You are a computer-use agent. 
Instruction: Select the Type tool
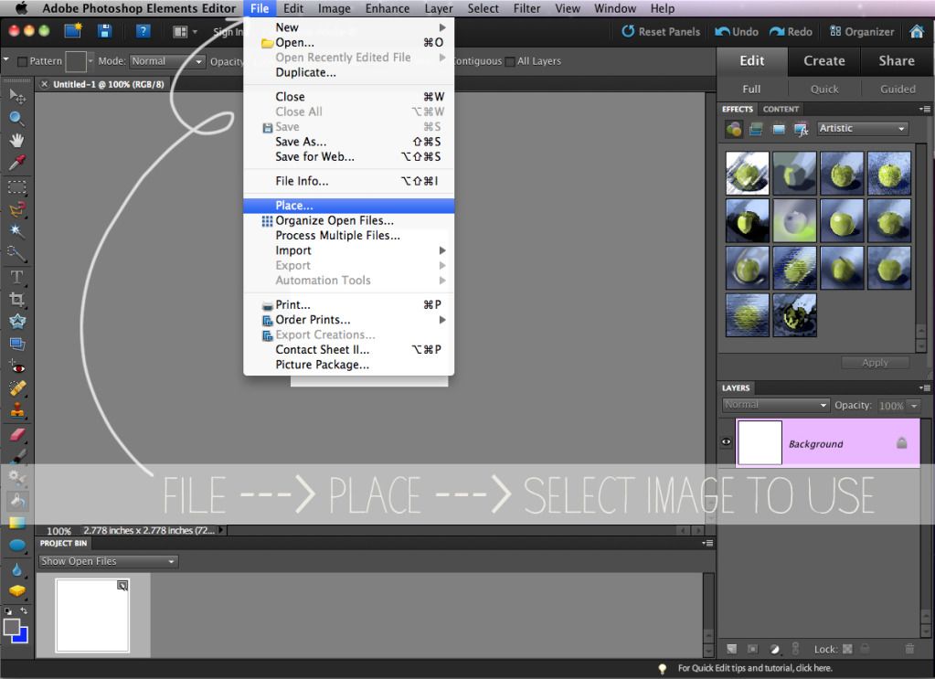(16, 277)
